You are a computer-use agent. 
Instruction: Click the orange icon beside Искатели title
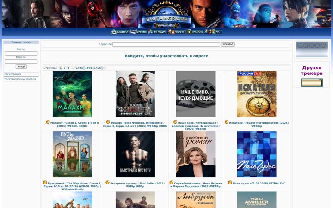tap(227, 122)
